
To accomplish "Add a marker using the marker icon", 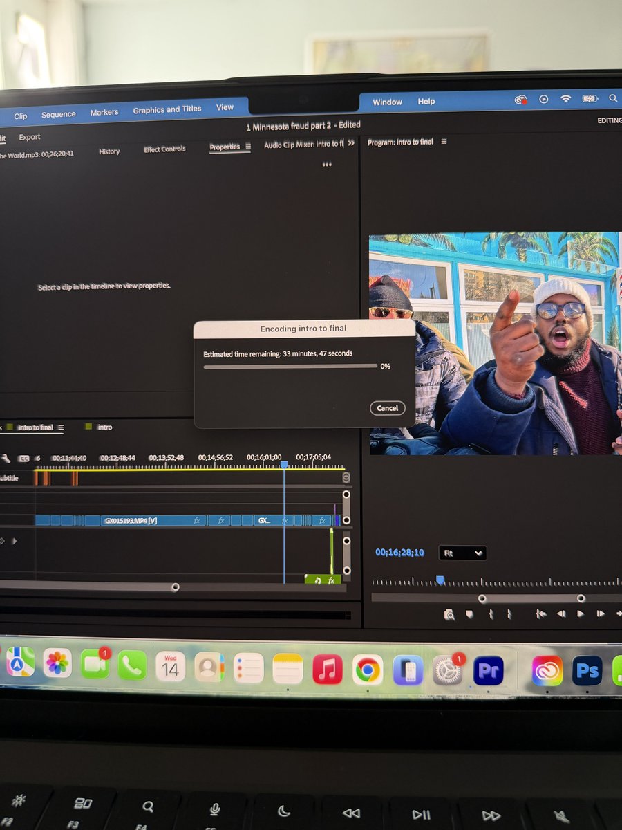I will coord(471,614).
